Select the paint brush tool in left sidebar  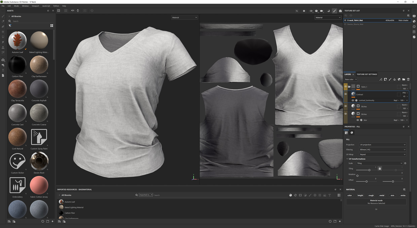coord(3,16)
